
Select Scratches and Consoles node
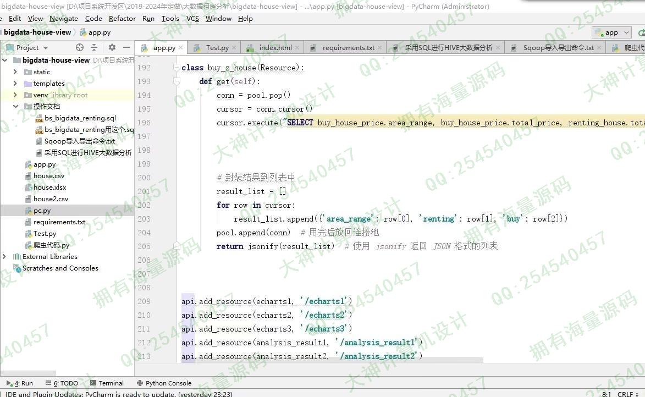pos(56,268)
